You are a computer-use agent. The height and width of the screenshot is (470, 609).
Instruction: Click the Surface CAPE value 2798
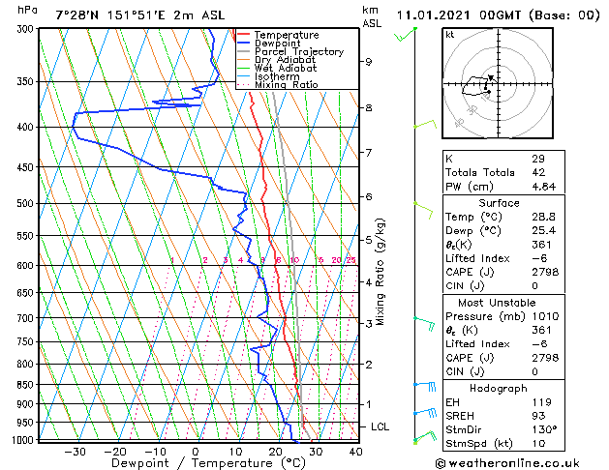click(x=545, y=272)
